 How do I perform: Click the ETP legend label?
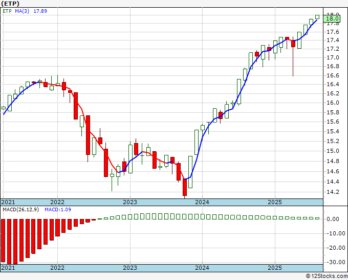[7, 11]
